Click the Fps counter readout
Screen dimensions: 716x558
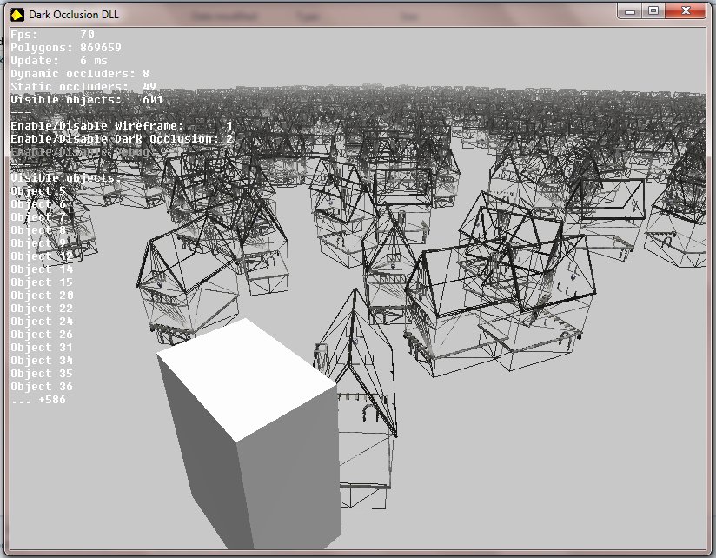52,35
